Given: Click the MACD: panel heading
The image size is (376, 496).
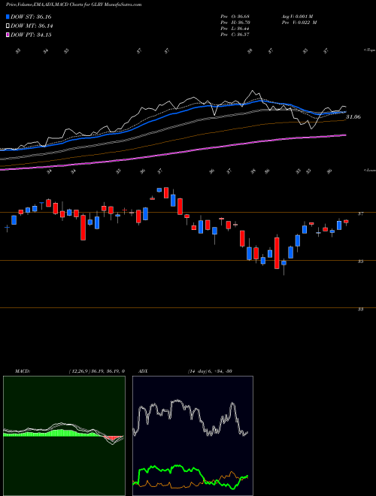Looking at the screenshot, I should [23, 371].
